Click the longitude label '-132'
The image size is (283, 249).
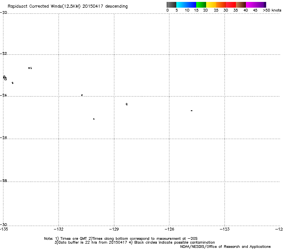click(59, 229)
